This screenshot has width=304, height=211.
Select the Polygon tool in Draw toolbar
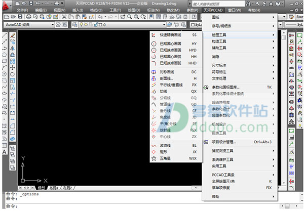[x=5, y=55]
